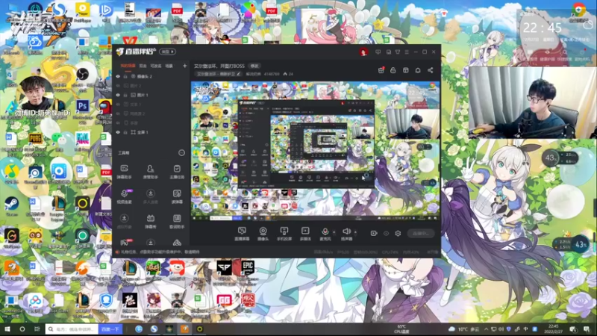This screenshot has width=597, height=336.
Task: Open the 歌词助手 tool
Action: [177, 221]
